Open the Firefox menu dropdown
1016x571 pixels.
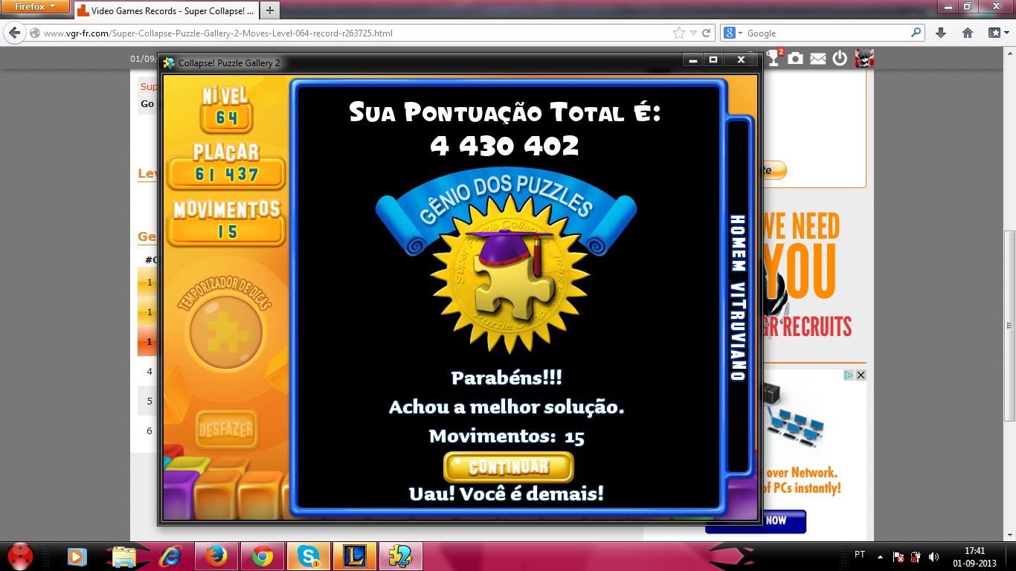coord(35,7)
